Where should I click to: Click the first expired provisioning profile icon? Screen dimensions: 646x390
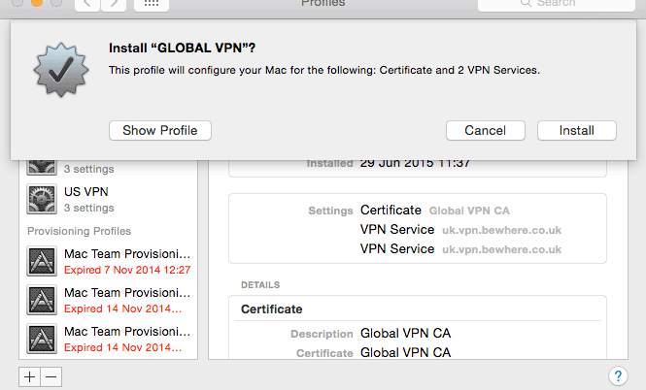point(43,261)
